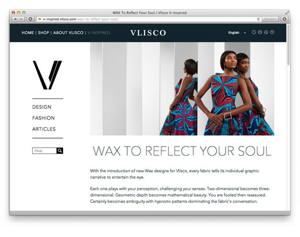Open the HOME menu item
The image size is (300, 237).
point(27,33)
